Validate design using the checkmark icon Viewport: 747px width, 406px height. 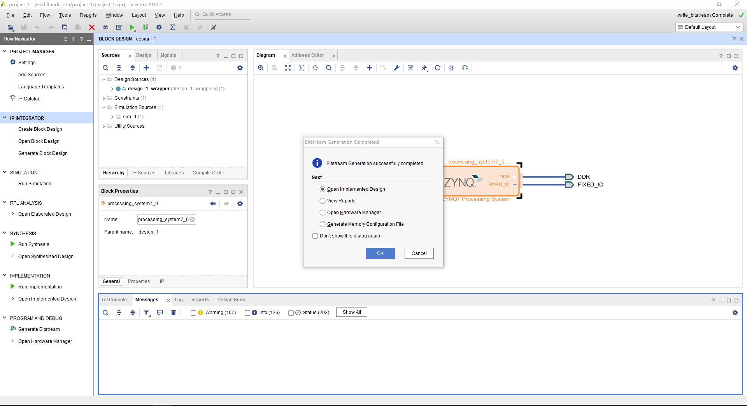[x=410, y=68]
